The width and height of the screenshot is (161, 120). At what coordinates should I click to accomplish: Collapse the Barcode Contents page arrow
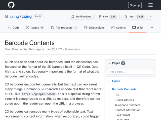[x=109, y=89]
